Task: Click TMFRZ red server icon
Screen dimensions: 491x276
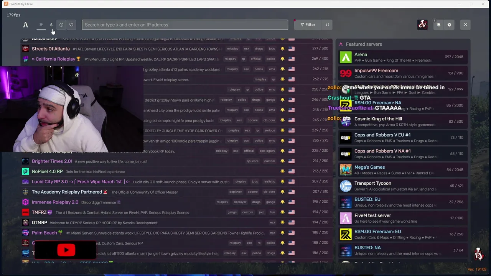Action: (x=25, y=212)
